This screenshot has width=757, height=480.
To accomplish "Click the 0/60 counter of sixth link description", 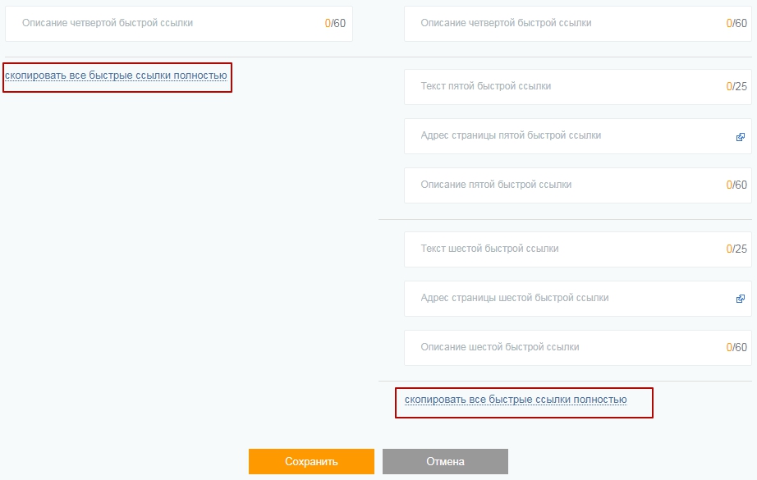I will pyautogui.click(x=736, y=348).
